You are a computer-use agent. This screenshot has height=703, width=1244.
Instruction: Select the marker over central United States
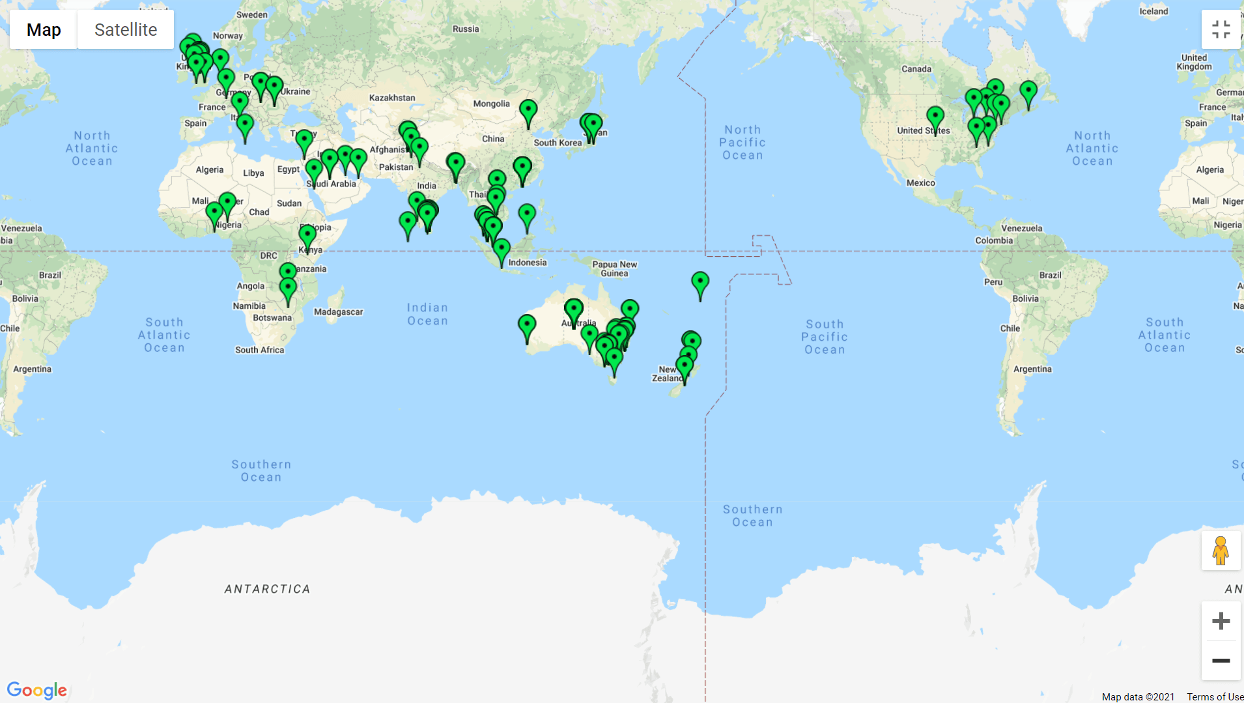(x=935, y=118)
